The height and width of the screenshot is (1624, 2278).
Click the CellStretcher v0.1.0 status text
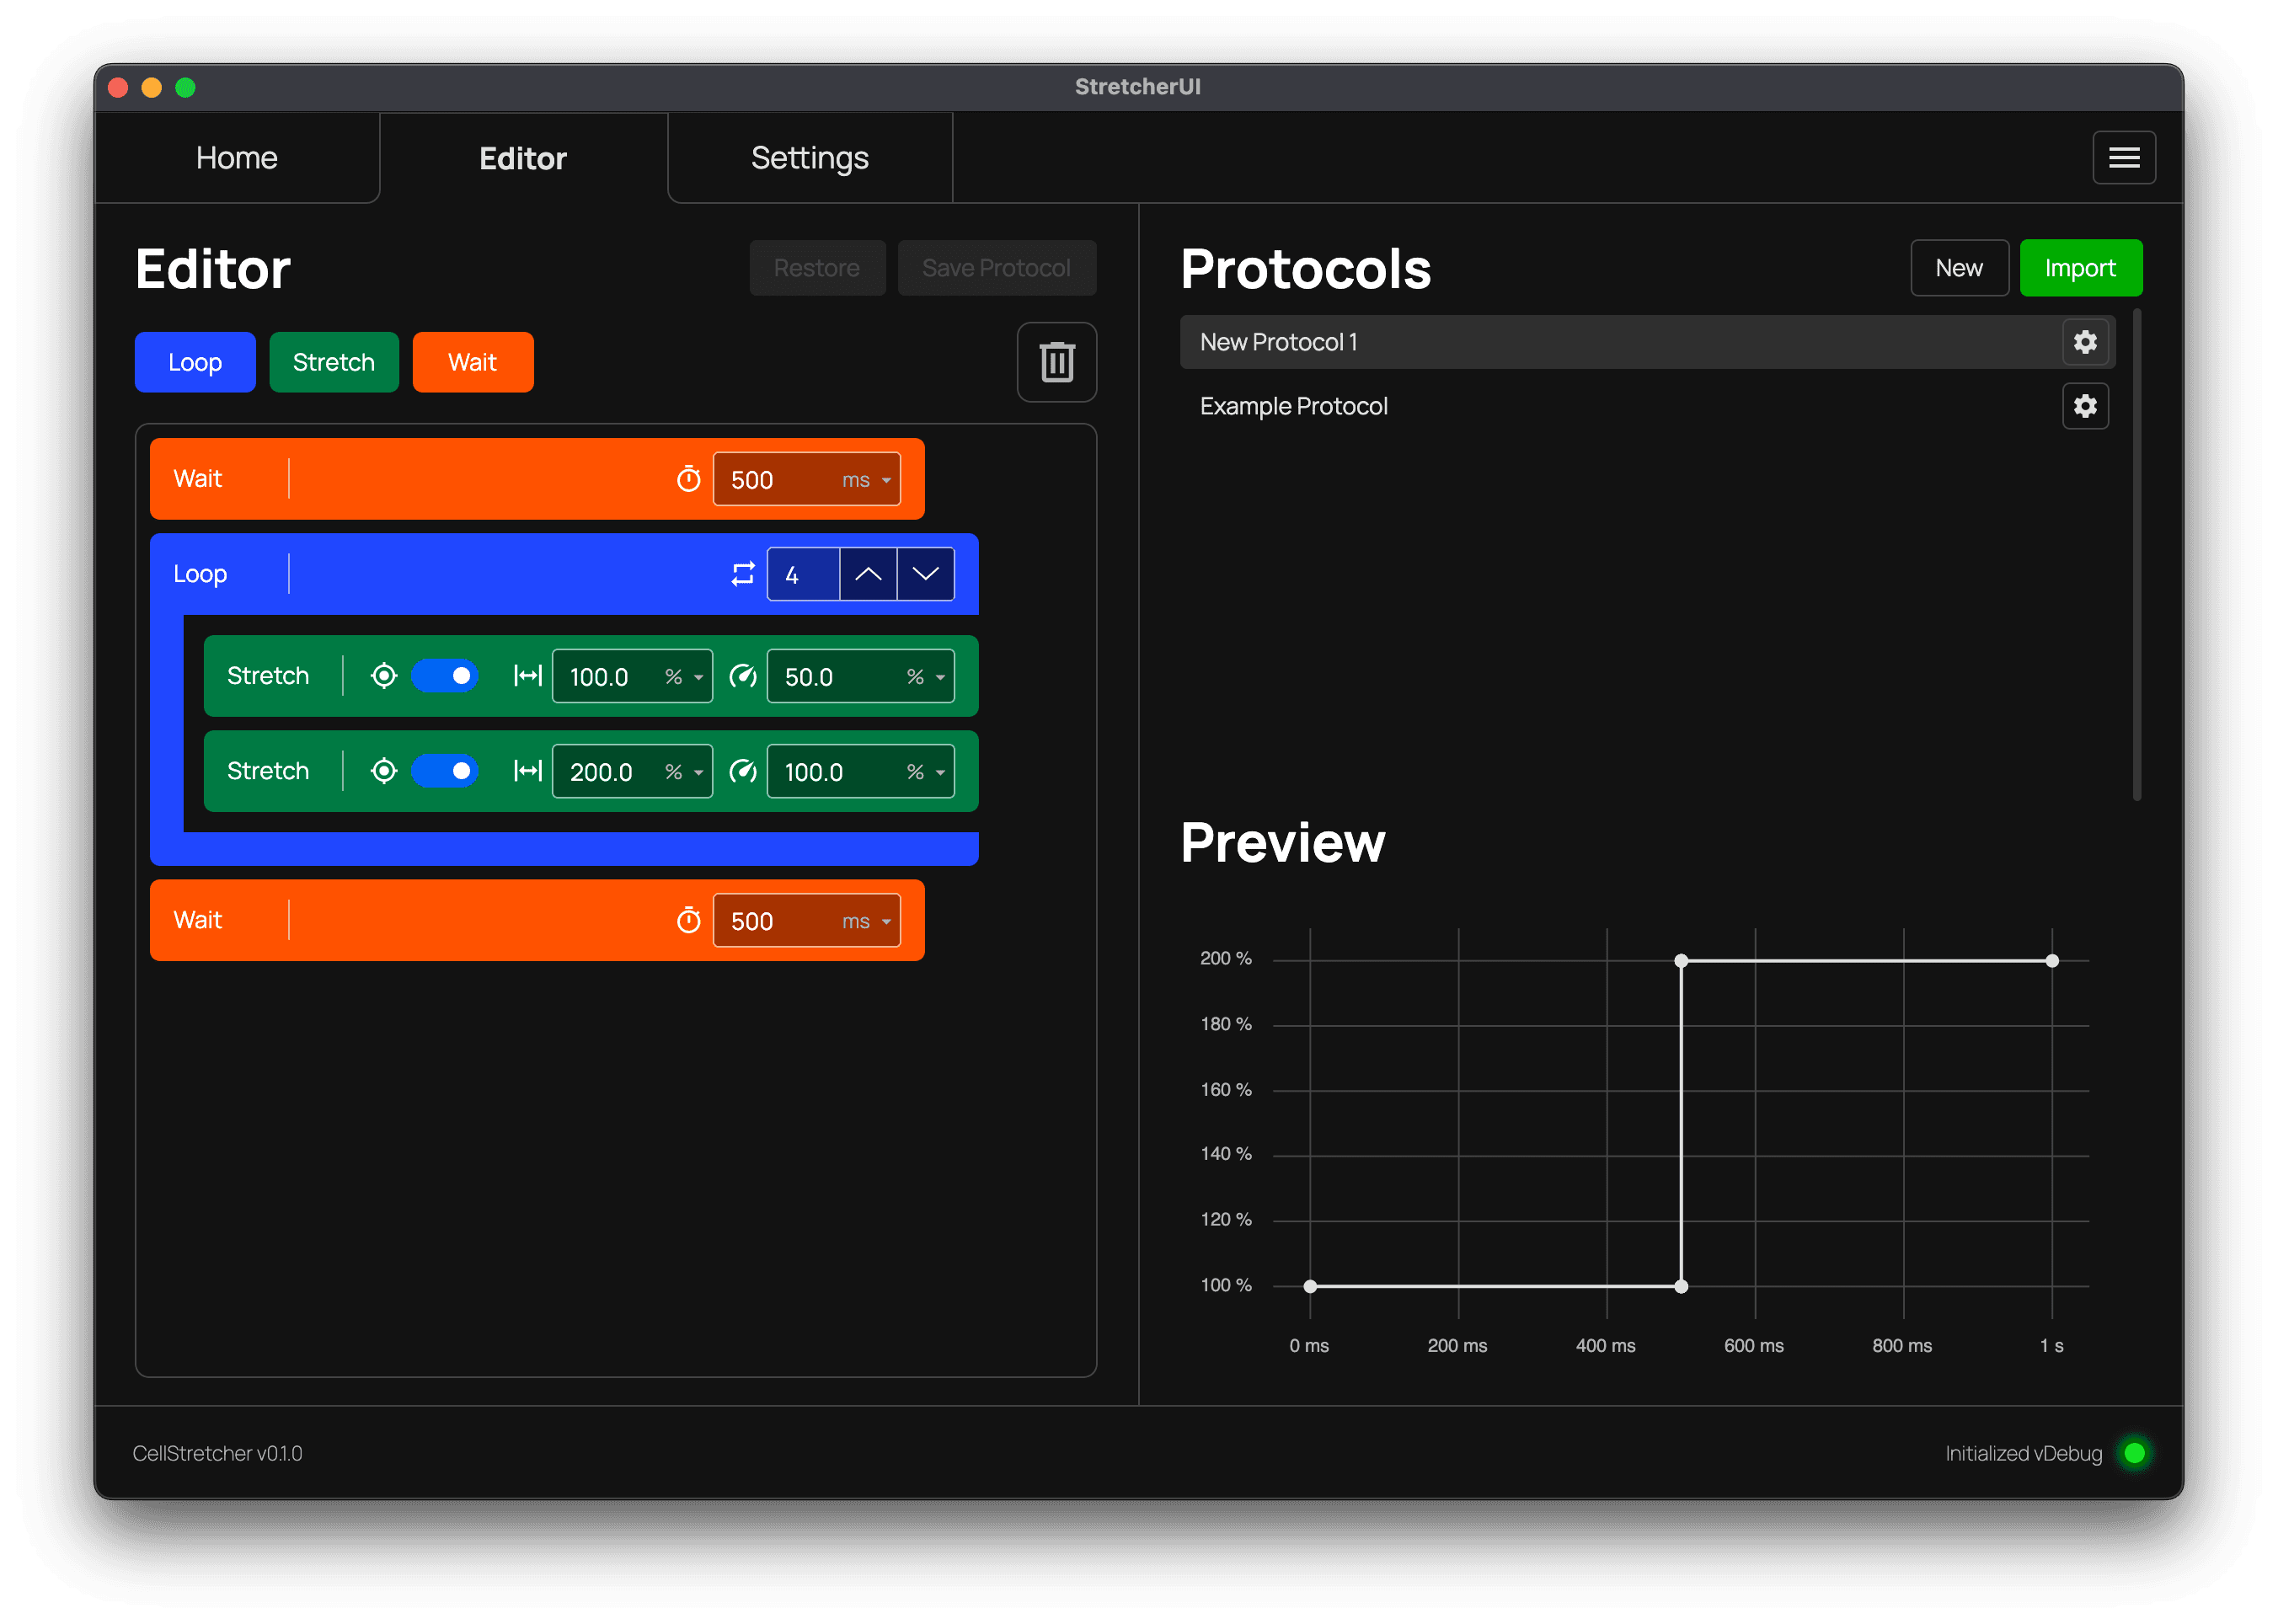218,1453
